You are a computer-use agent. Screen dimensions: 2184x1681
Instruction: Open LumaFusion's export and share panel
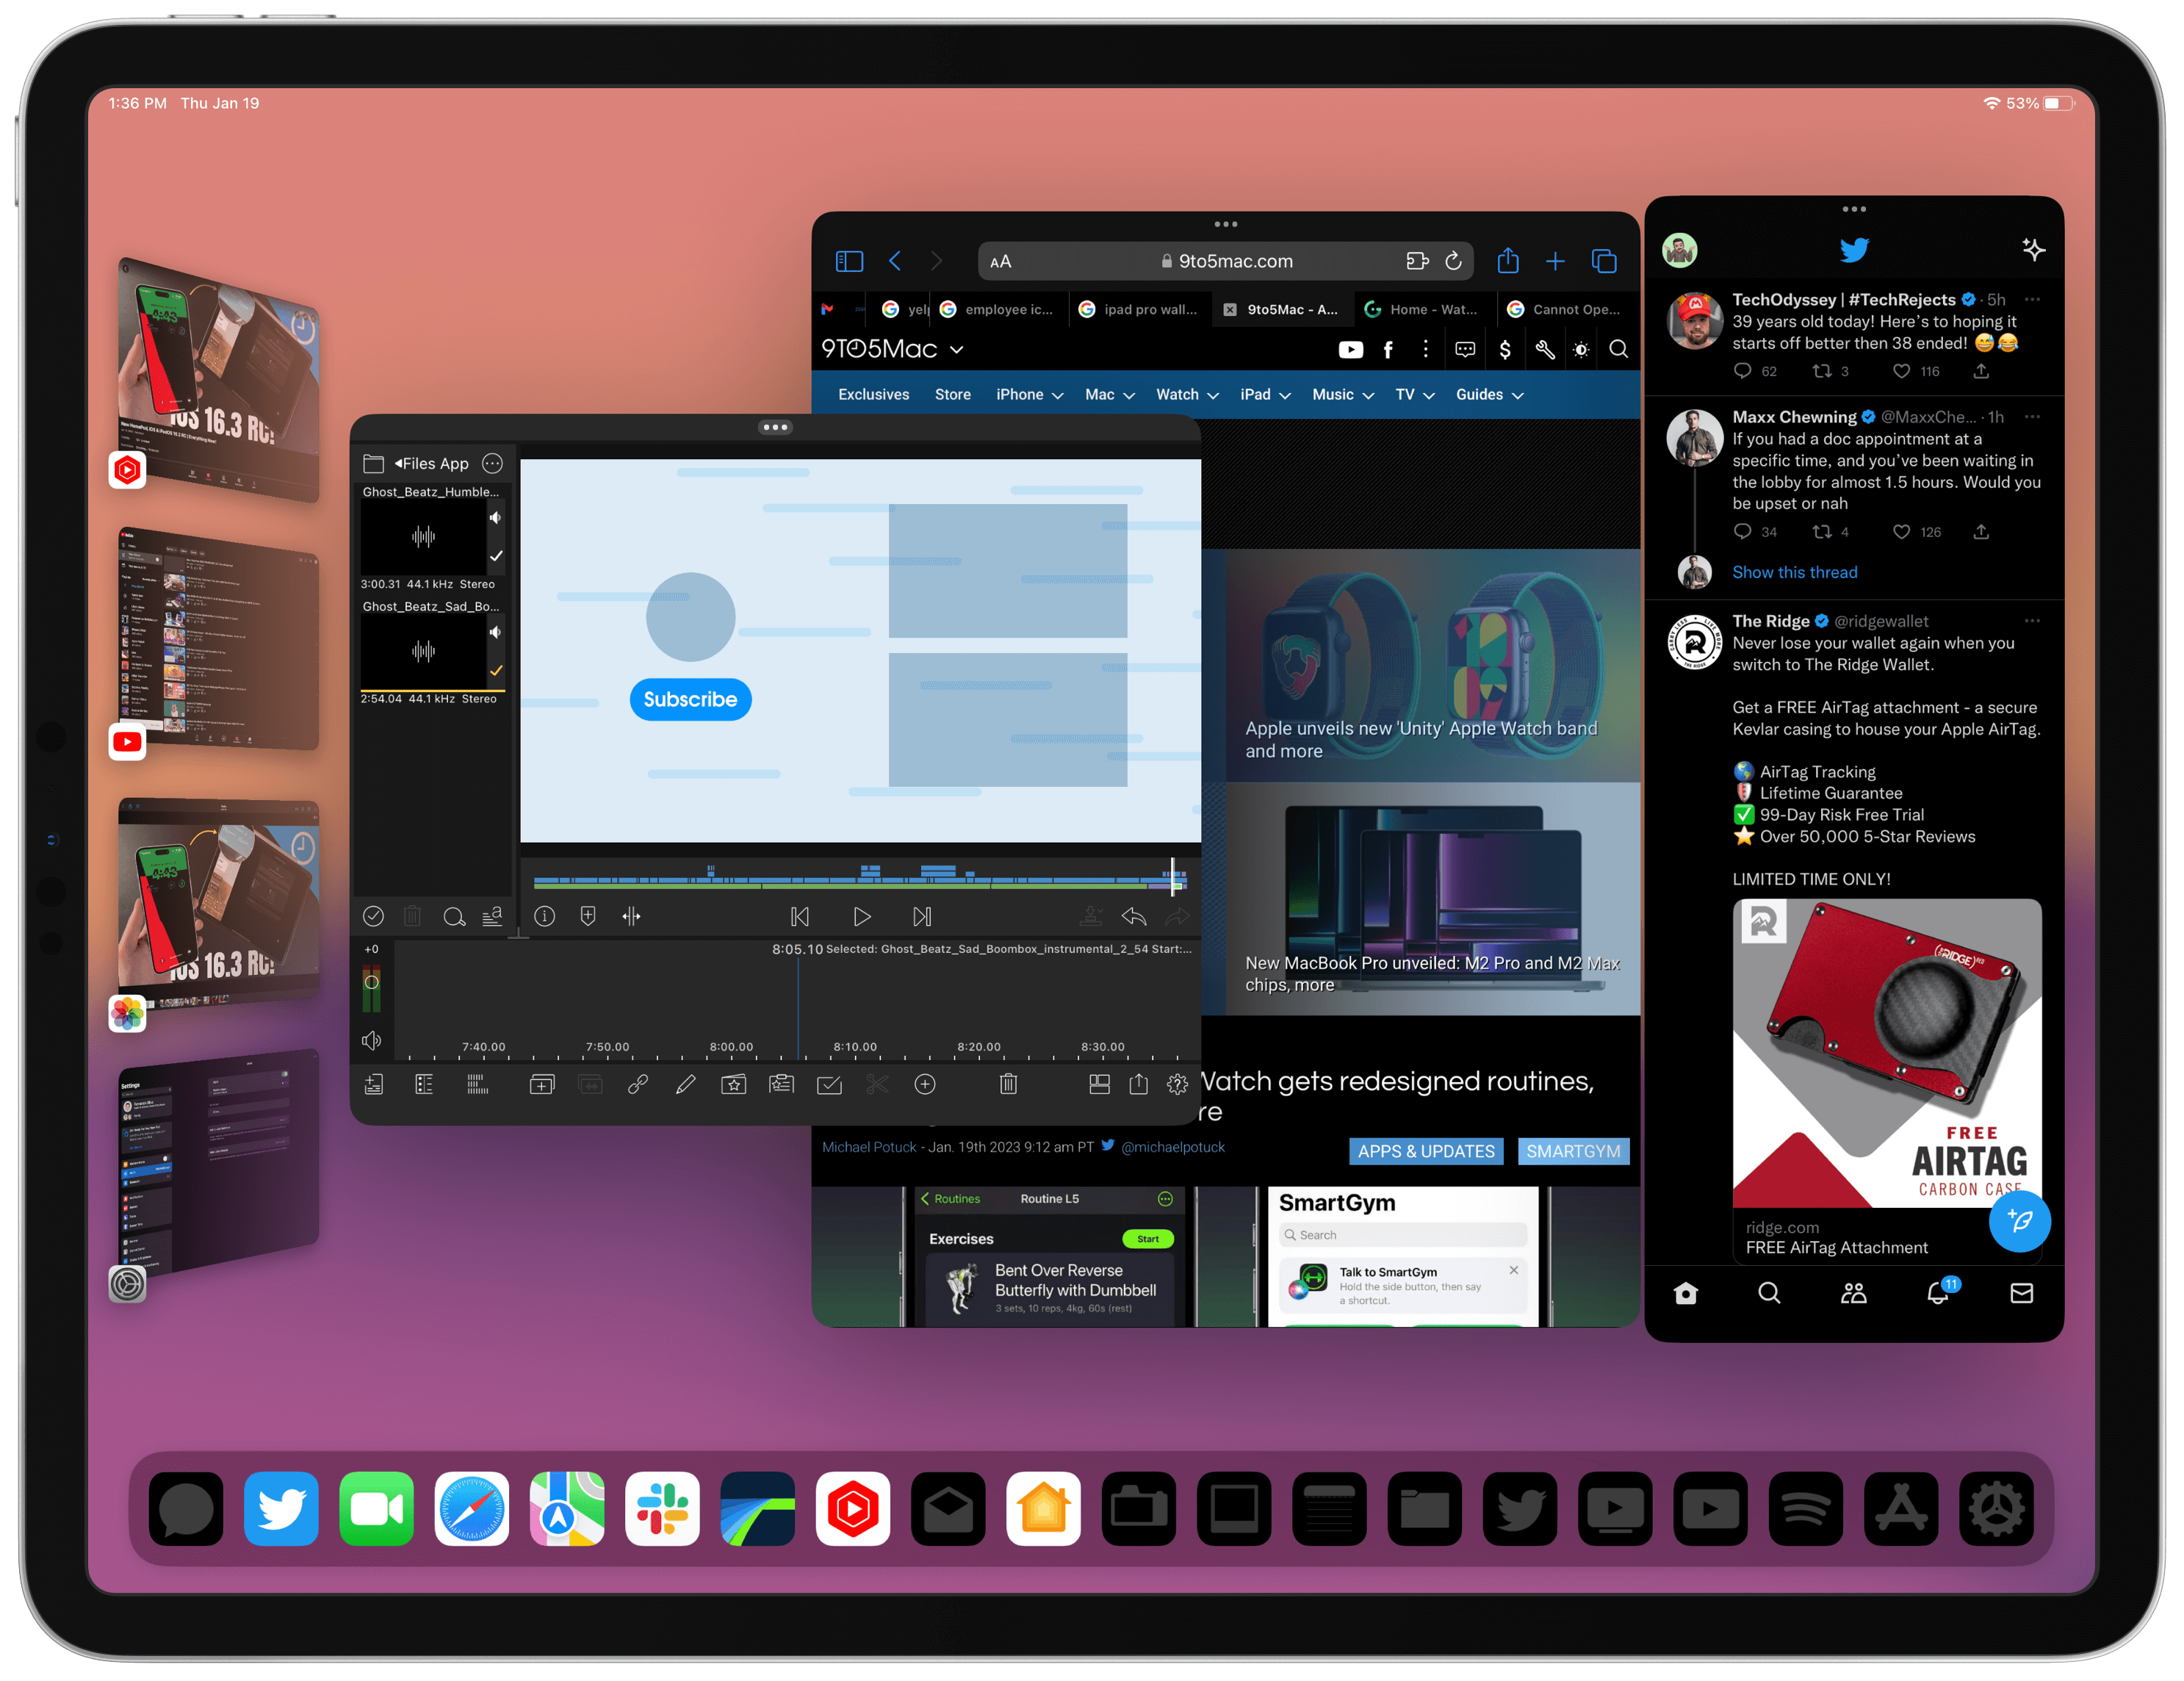1138,1084
